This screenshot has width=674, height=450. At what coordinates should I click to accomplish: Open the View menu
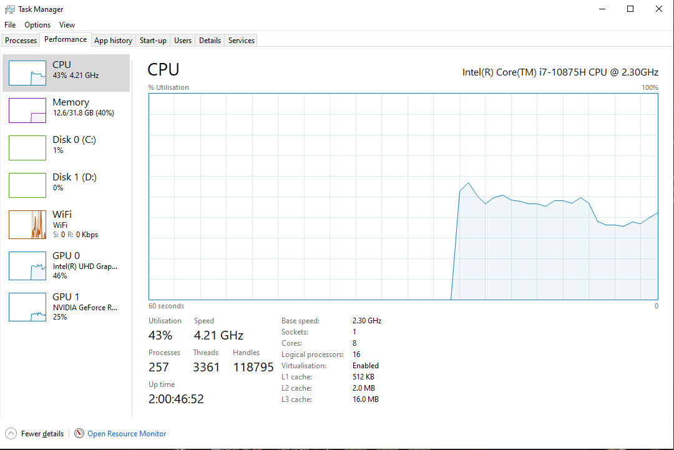pyautogui.click(x=67, y=25)
